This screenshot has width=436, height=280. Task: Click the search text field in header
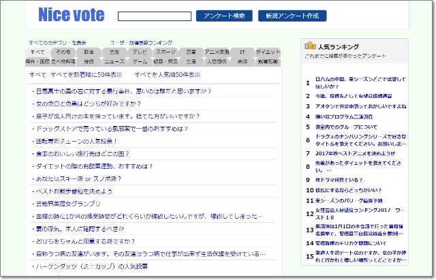[x=153, y=15]
